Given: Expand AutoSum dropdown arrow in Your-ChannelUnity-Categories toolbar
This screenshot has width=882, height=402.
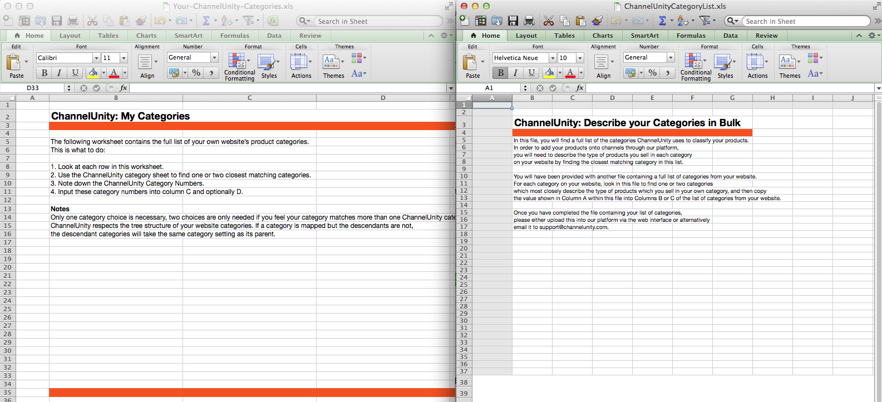Looking at the screenshot, I should pyautogui.click(x=215, y=21).
